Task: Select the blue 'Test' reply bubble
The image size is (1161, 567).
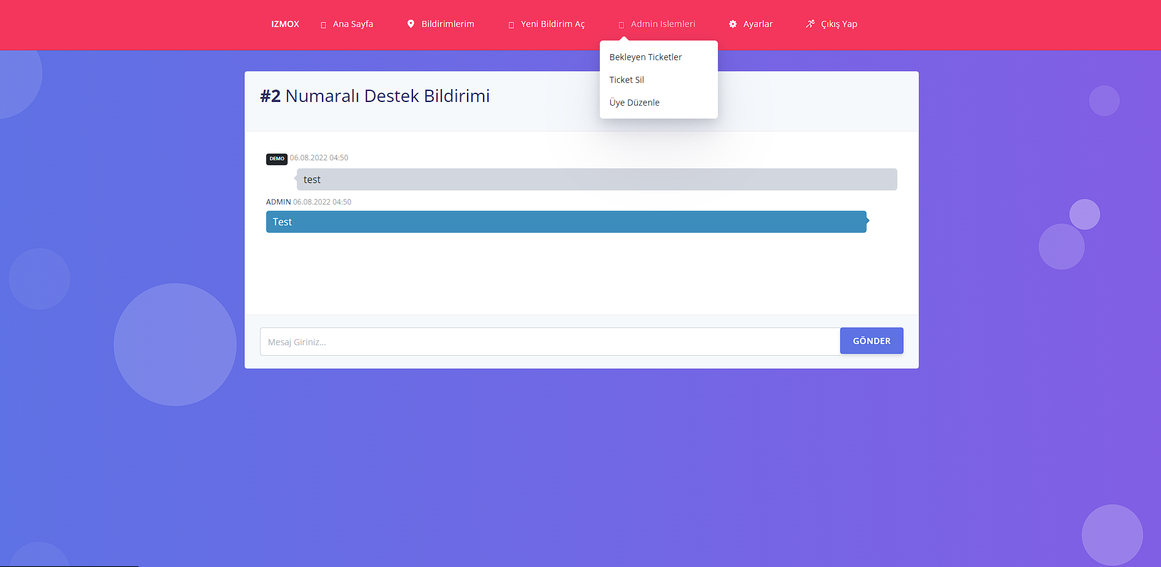Action: tap(566, 222)
